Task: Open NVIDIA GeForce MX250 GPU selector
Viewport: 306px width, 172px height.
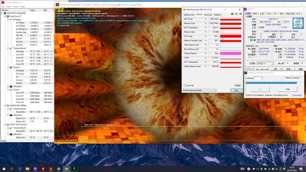Action: (x=199, y=90)
